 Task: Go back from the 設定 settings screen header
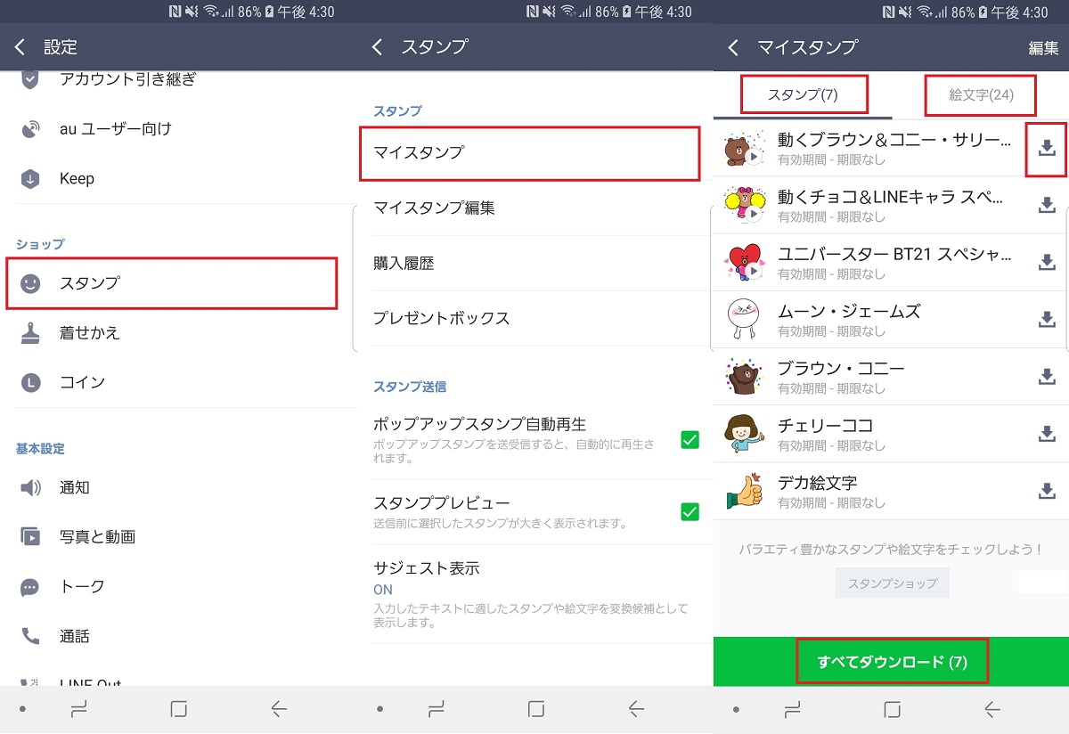(x=20, y=47)
